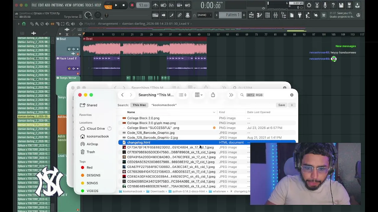
Task: Toggle the 3-2-1 countdown before recording
Action: 171,5
